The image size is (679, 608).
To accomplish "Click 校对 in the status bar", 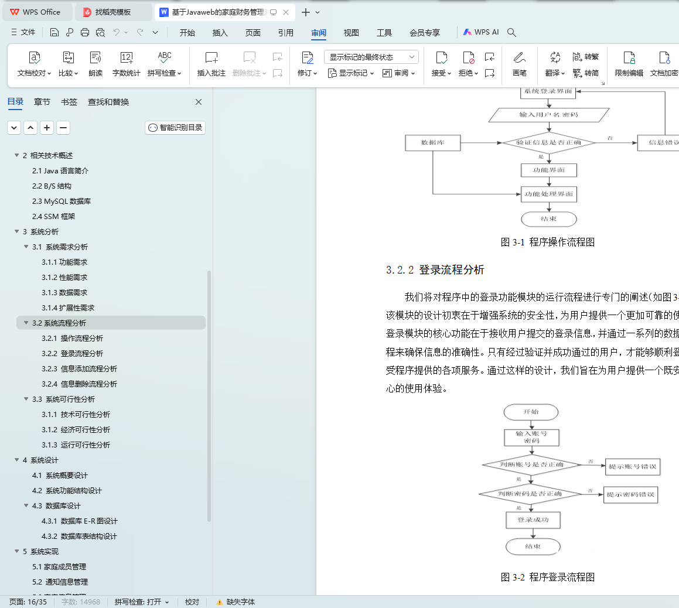I will 192,602.
